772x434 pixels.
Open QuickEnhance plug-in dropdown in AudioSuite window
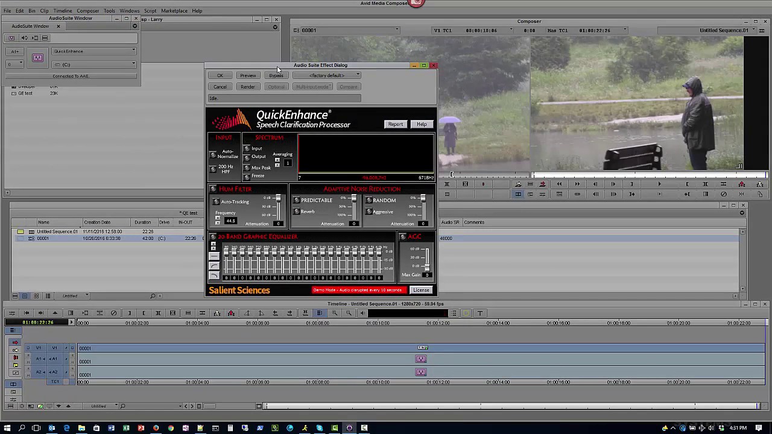pos(95,51)
